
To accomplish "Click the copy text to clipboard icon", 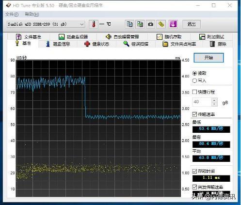I will pos(129,24).
